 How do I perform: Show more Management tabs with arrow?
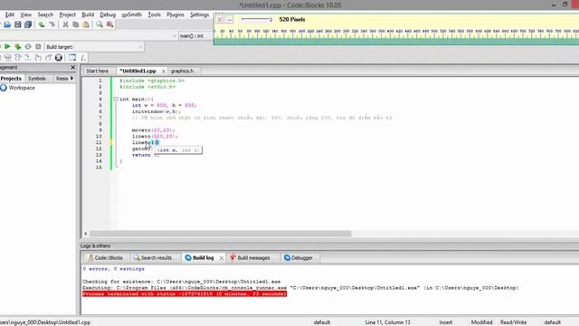click(72, 79)
